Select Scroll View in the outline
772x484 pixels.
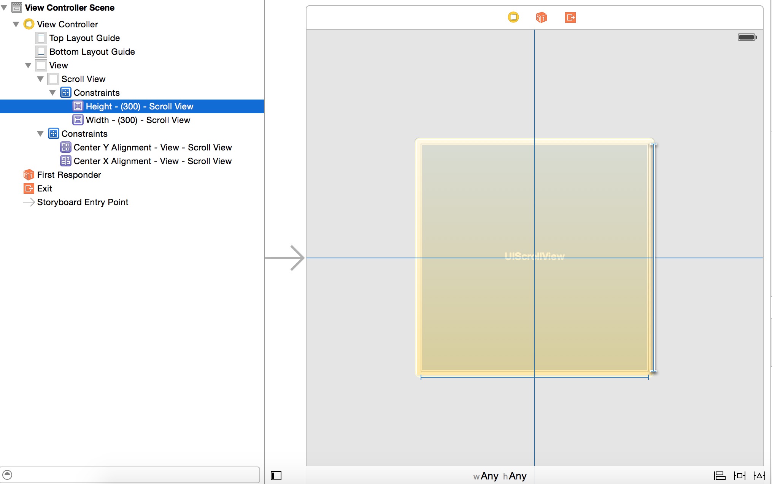coord(132,79)
